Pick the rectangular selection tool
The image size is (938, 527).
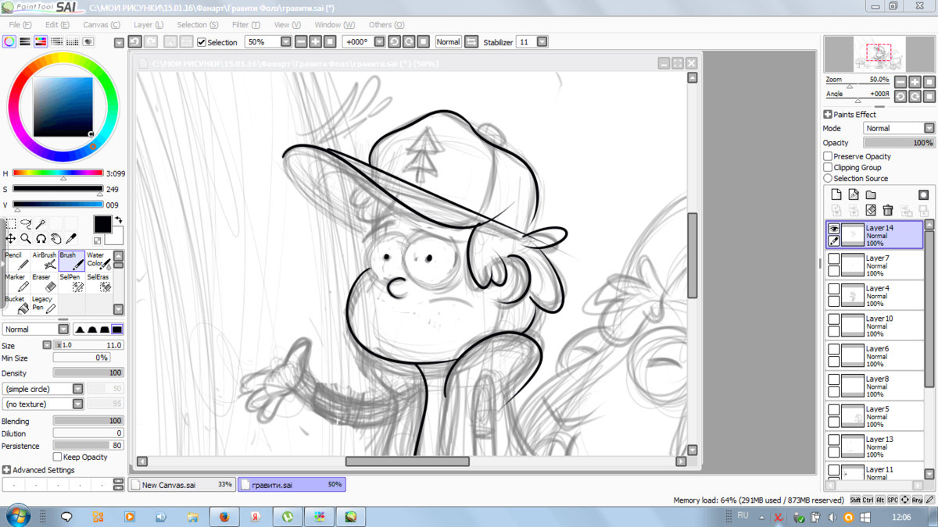11,224
